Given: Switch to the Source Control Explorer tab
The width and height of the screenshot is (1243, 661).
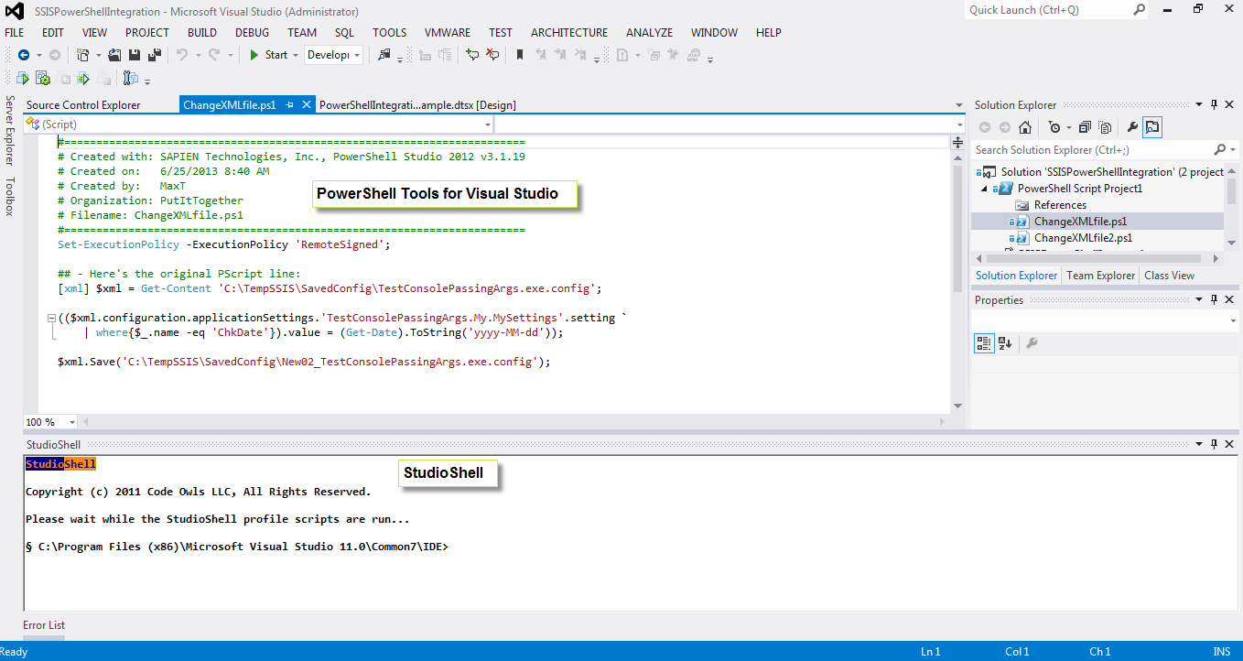Looking at the screenshot, I should pyautogui.click(x=83, y=105).
